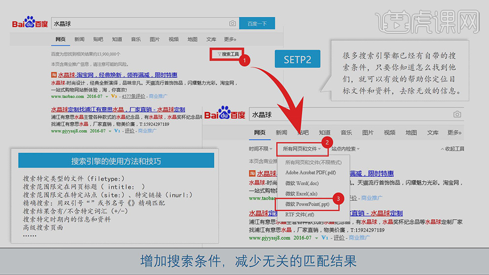Choose Adobe Acrobat PDF(.pdf) option
Image resolution: width=489 pixels, height=275 pixels.
[x=311, y=173]
